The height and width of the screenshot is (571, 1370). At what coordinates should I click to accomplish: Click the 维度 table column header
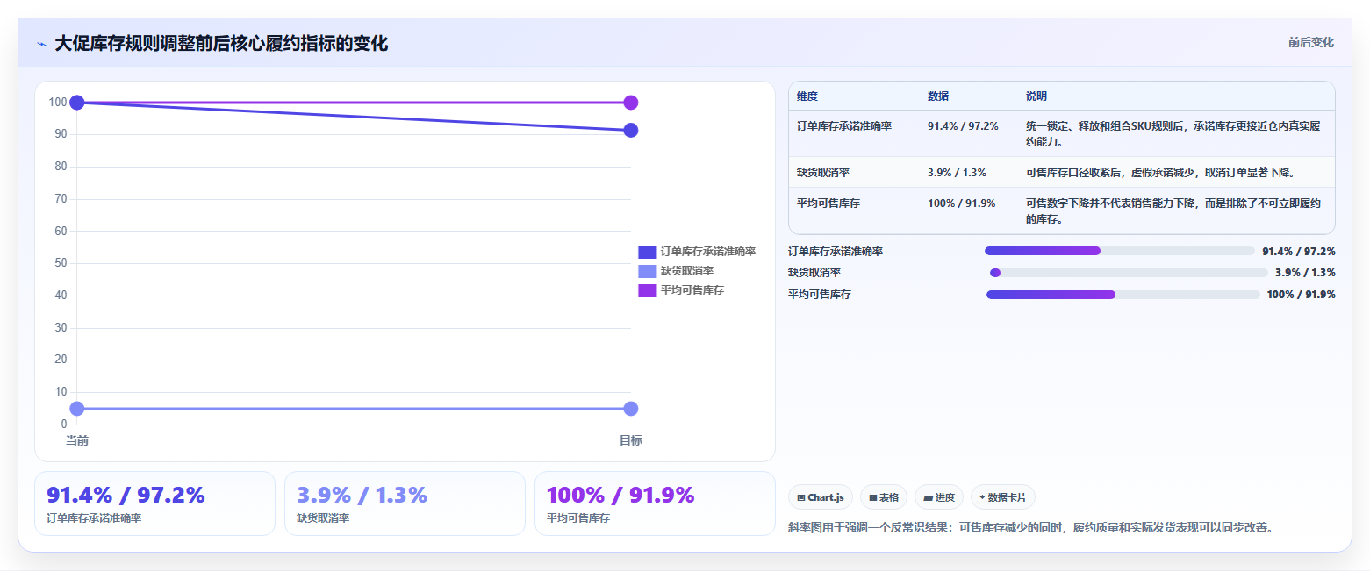pos(807,96)
